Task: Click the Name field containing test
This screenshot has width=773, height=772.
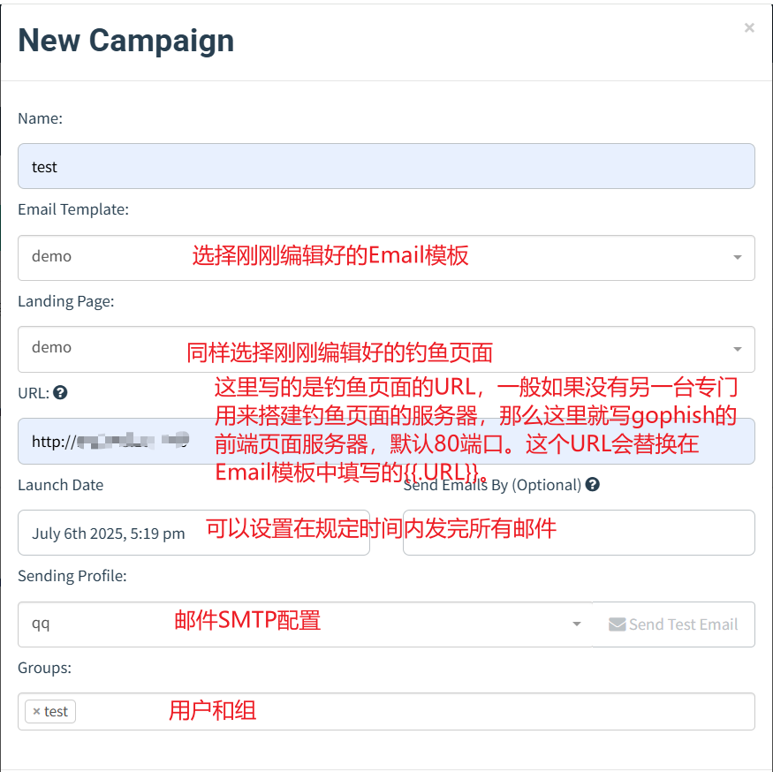Action: tap(386, 166)
